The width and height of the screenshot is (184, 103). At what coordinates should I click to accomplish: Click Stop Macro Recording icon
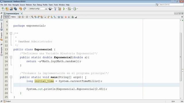[69, 17]
